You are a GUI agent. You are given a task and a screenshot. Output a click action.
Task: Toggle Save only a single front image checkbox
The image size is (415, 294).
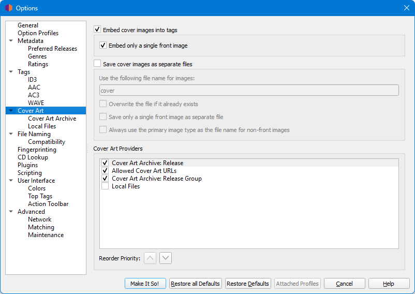pyautogui.click(x=103, y=116)
